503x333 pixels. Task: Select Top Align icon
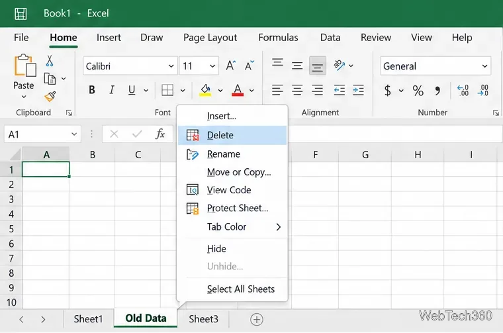coord(277,62)
